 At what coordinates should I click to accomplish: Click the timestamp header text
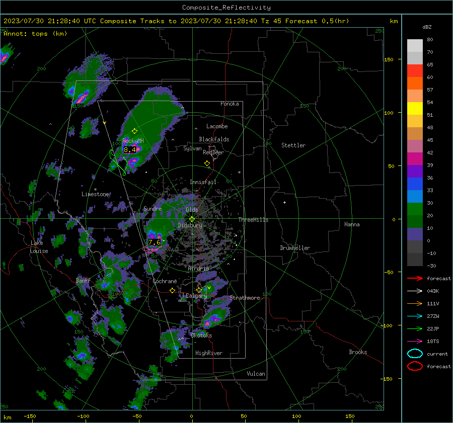176,21
